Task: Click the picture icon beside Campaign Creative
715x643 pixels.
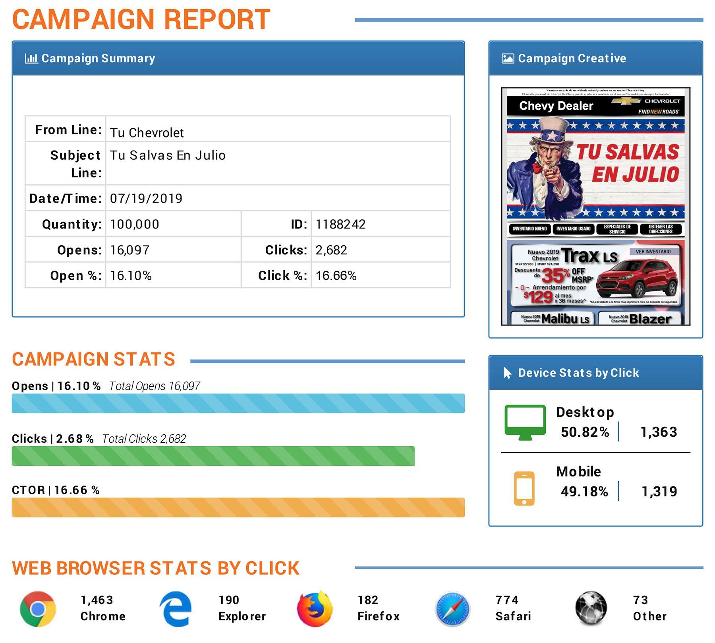Action: click(x=508, y=58)
